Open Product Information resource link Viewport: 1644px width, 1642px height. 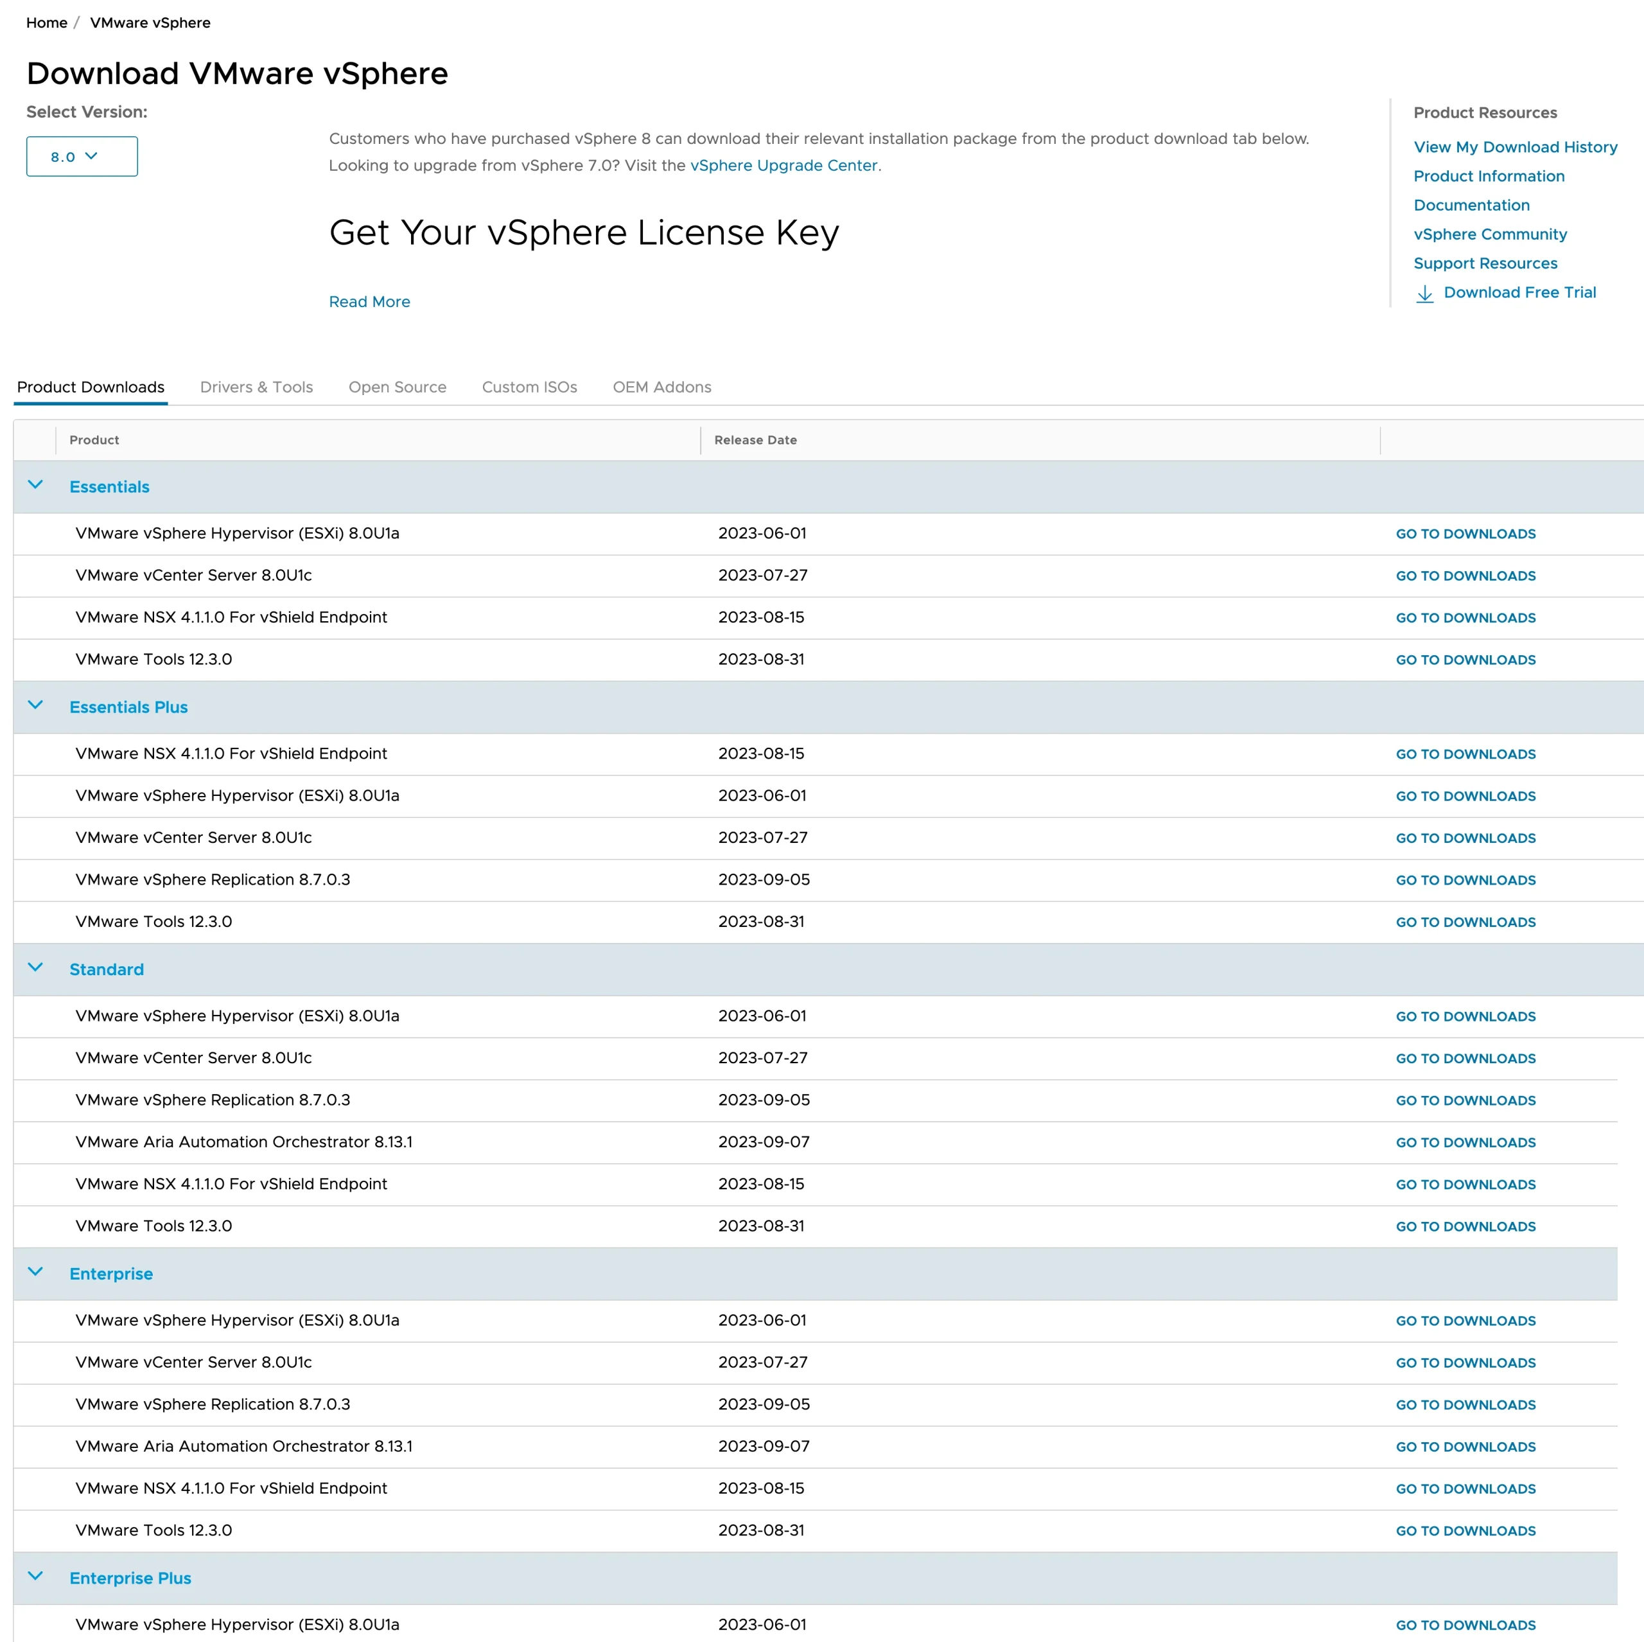(x=1489, y=176)
